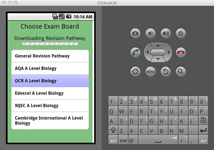Click the B key
This screenshot has width=214, height=150.
[163, 130]
